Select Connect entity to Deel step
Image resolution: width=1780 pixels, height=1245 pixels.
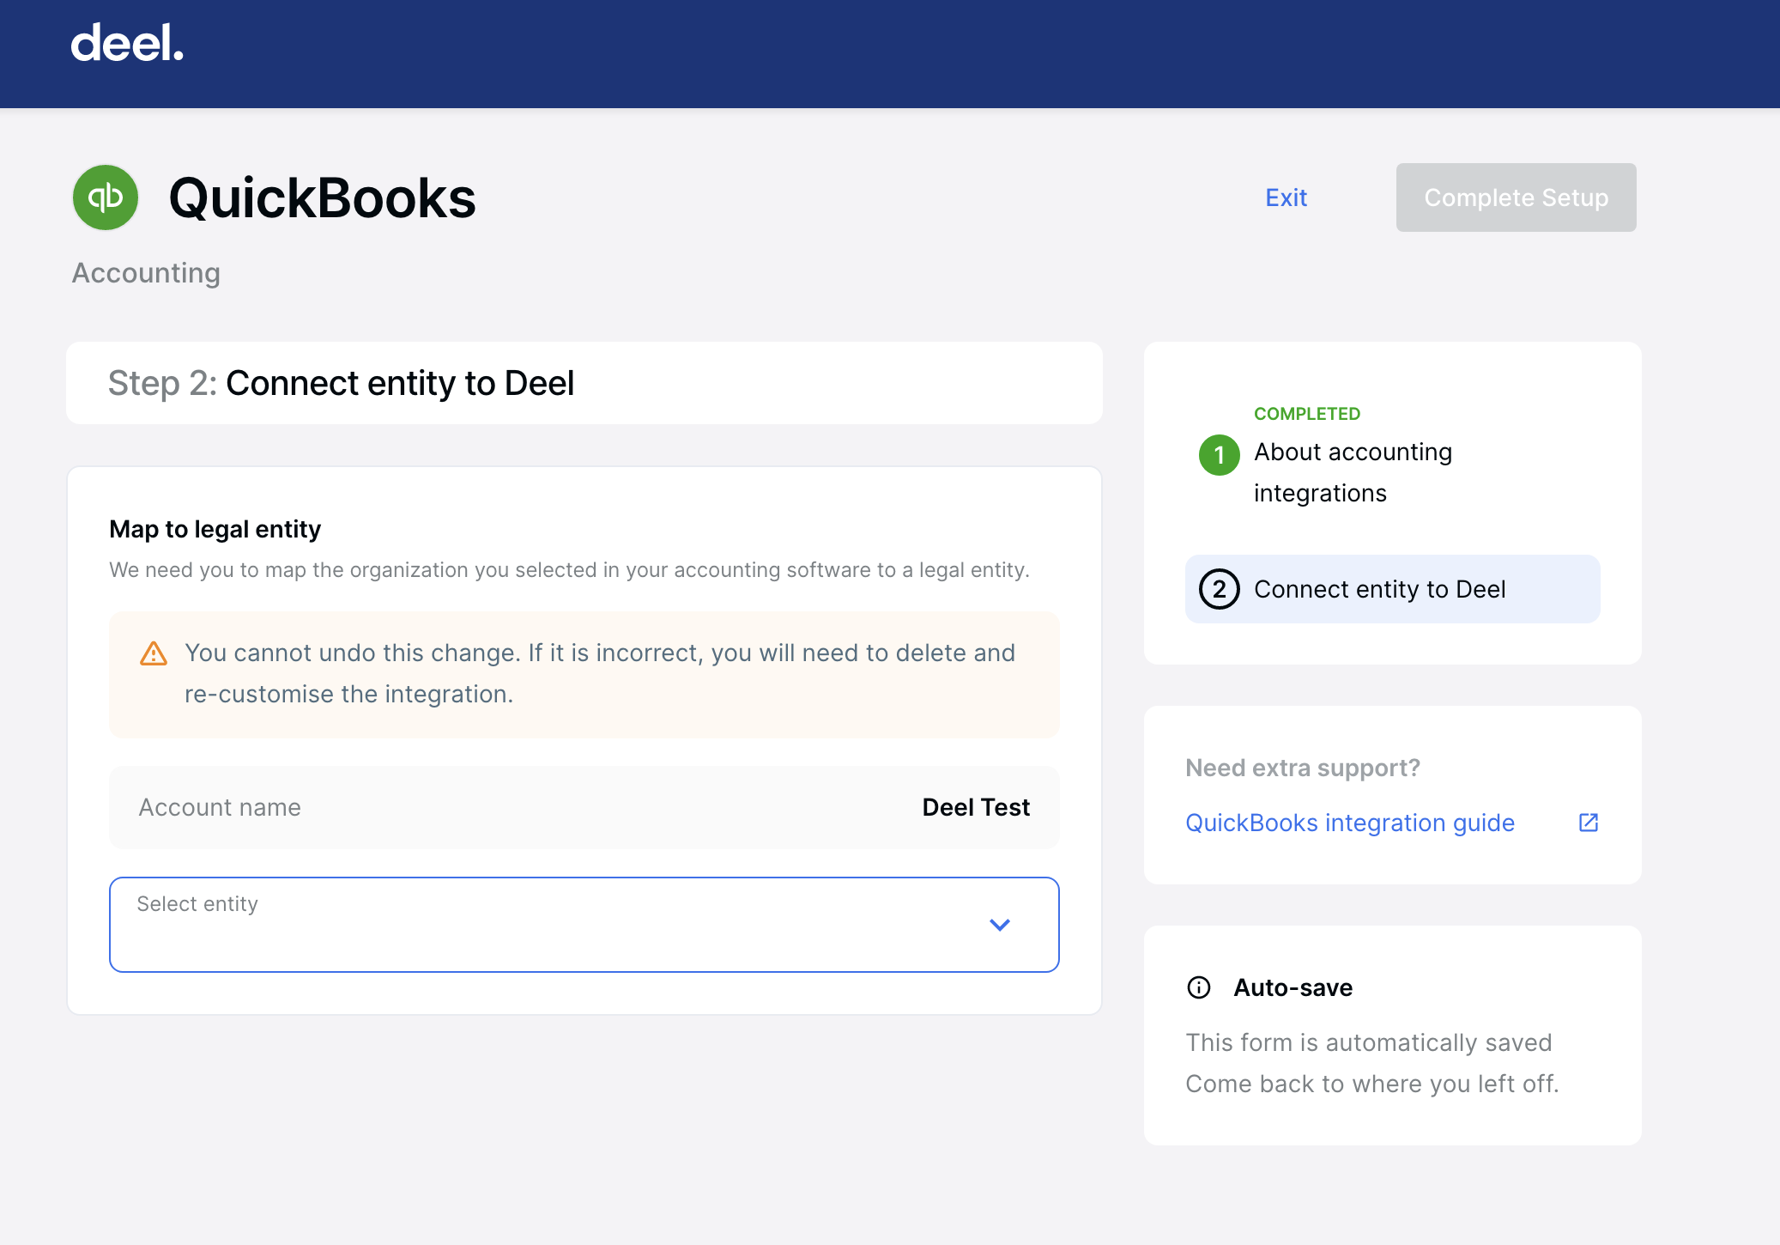(1392, 589)
